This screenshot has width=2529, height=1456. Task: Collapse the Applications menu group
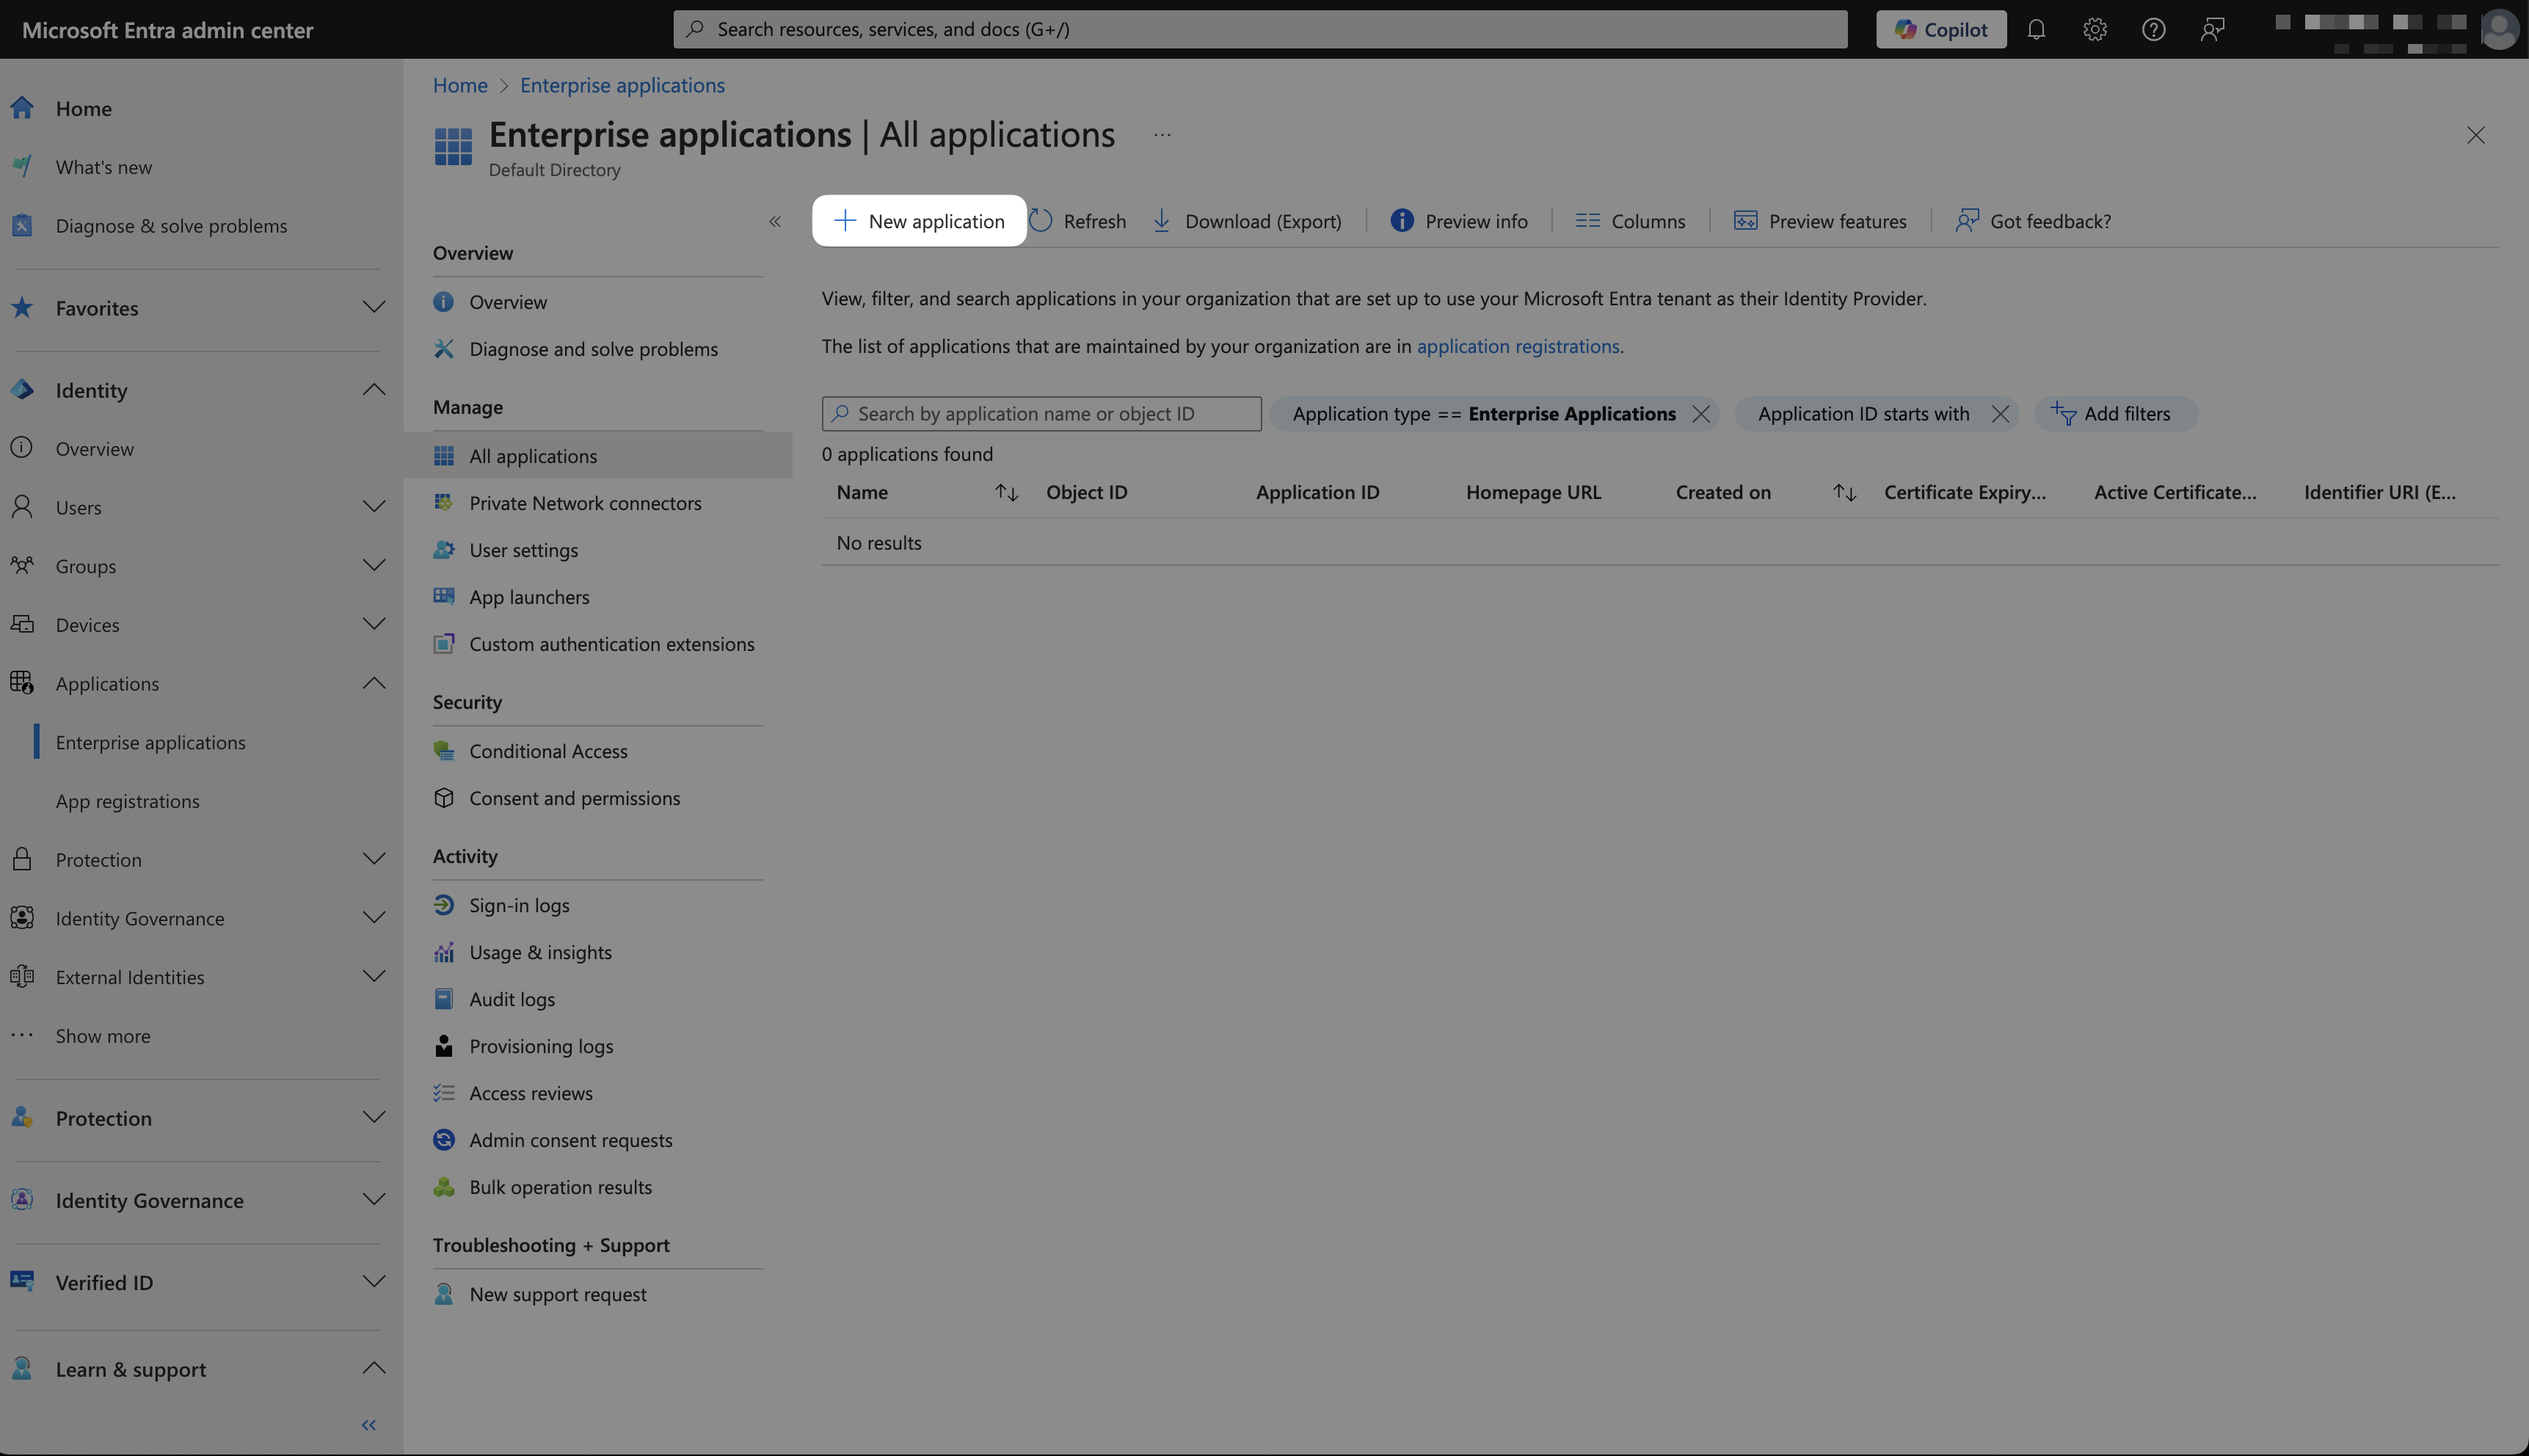(x=373, y=683)
